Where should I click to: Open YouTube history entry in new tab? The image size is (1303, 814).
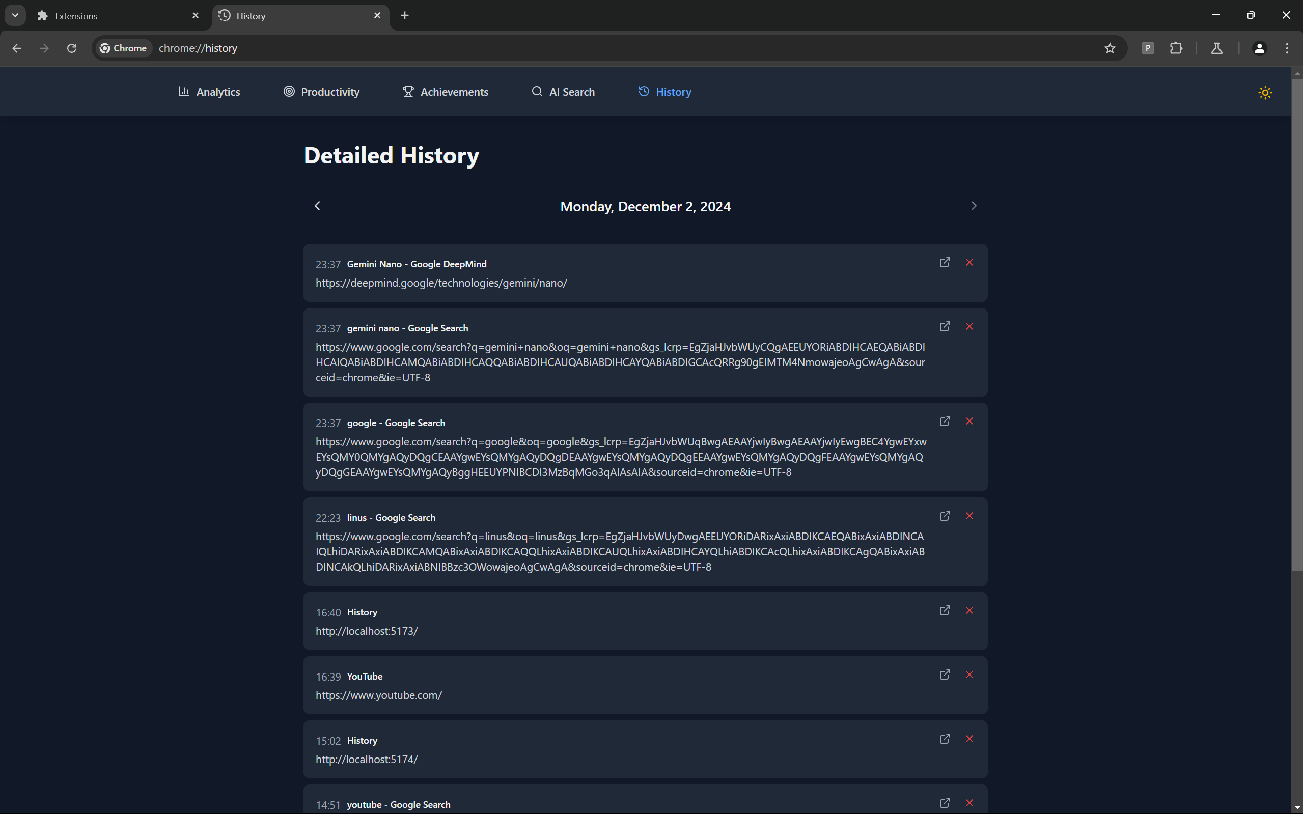(x=945, y=675)
